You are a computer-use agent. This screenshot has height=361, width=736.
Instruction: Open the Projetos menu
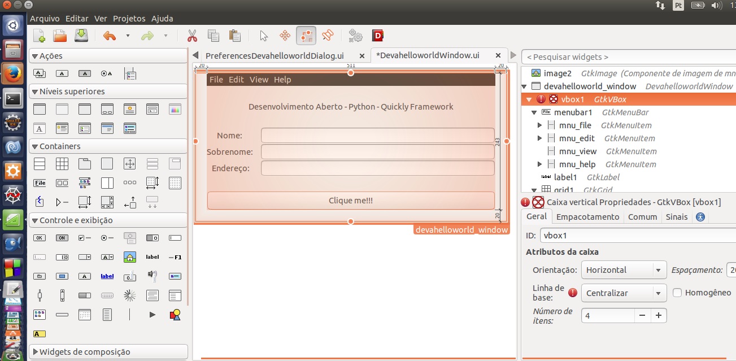pos(129,19)
